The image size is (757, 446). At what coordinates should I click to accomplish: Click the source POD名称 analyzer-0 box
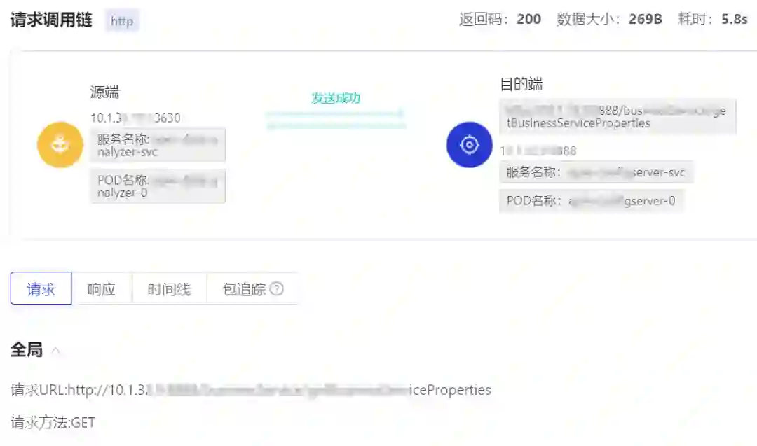click(158, 186)
